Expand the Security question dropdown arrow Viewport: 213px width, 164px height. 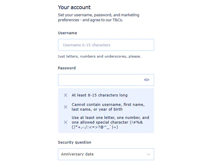click(148, 154)
